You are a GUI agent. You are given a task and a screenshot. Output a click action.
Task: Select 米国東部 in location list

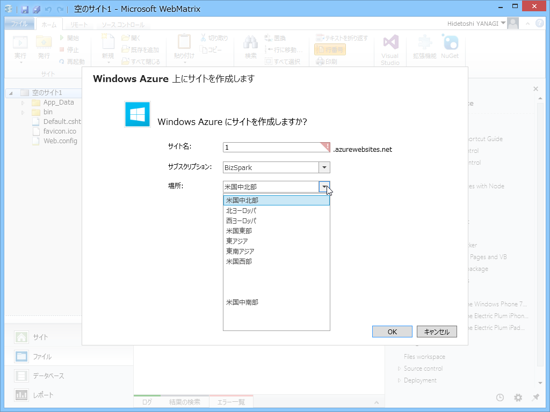[277, 231]
